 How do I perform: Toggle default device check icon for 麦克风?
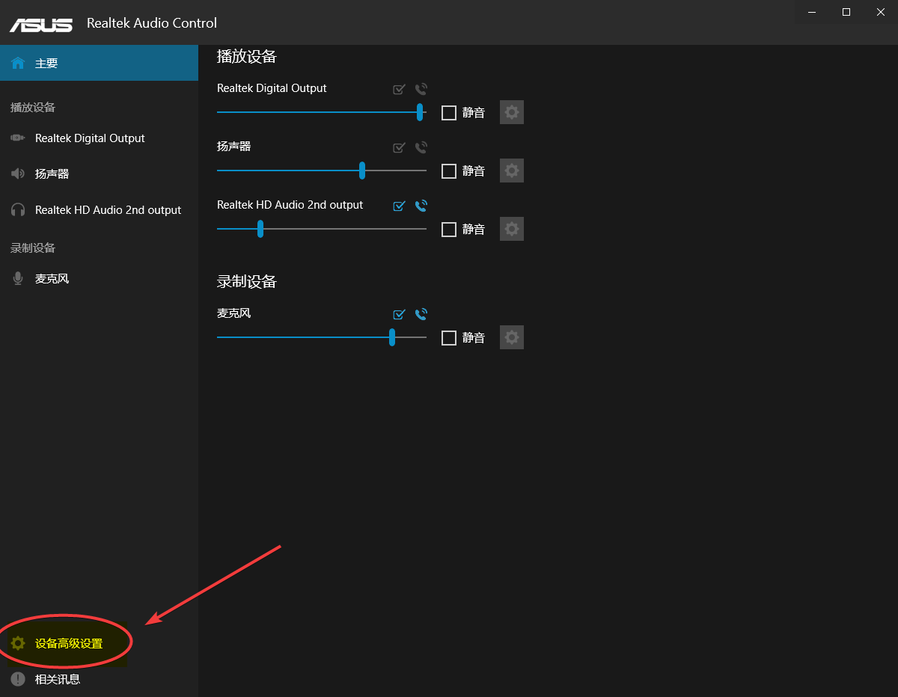[x=400, y=314]
